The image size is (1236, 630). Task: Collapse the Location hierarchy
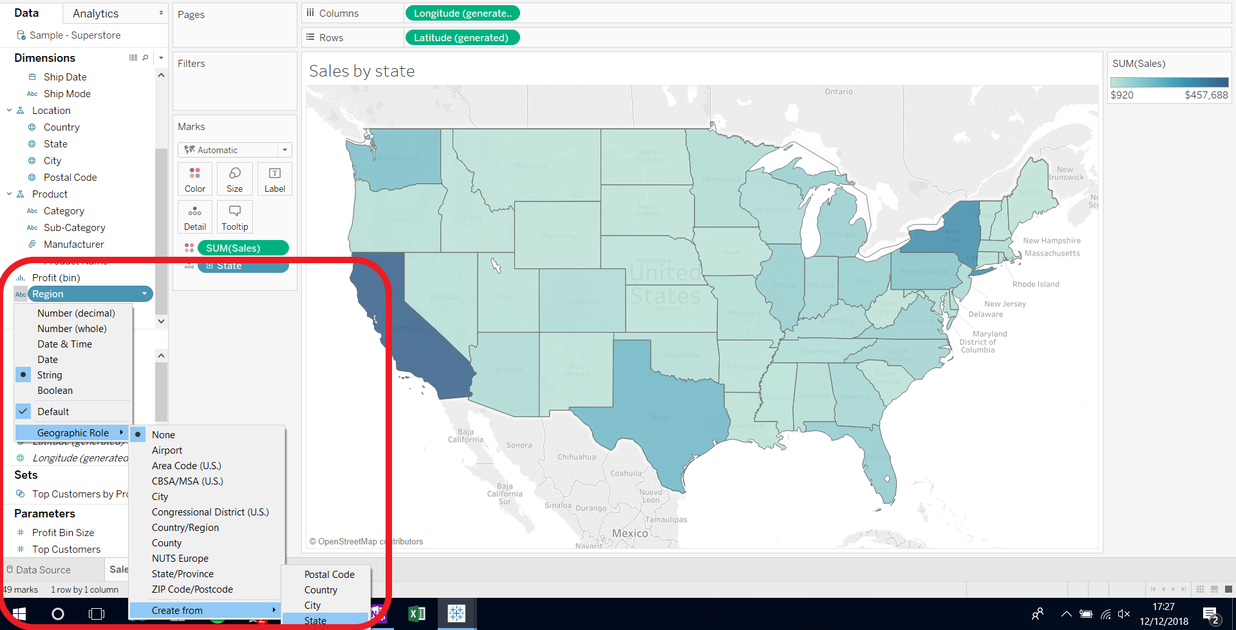10,111
